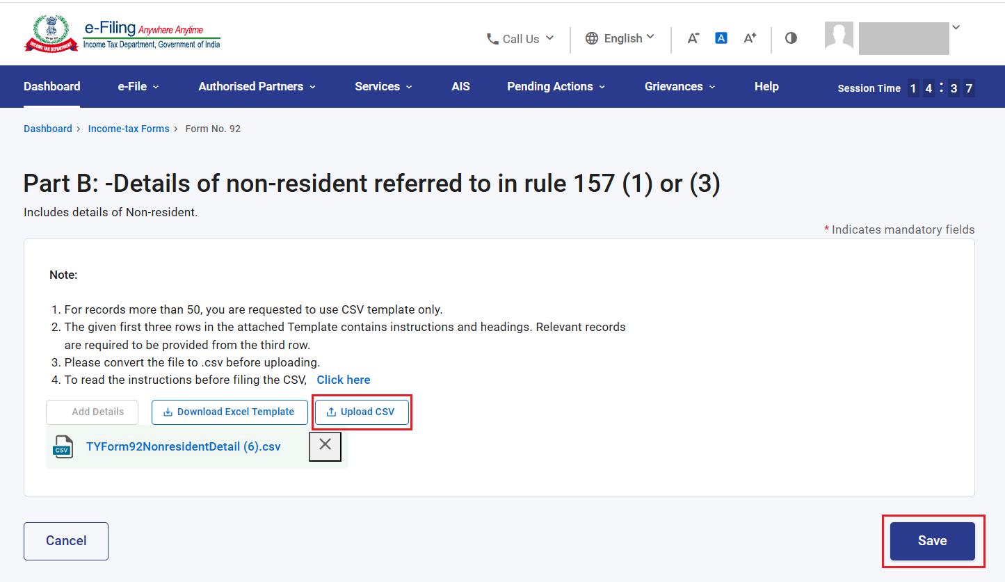Click the Download Excel Template button

pos(230,412)
